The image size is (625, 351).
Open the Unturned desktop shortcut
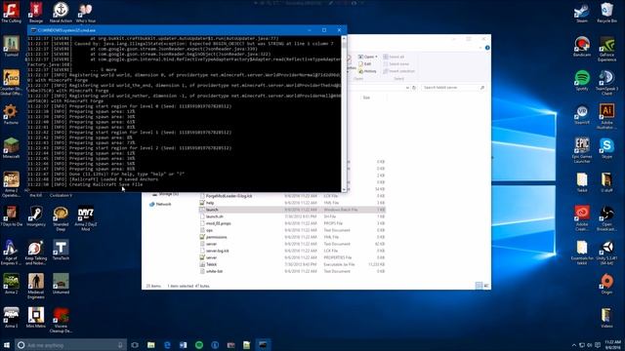[61, 284]
